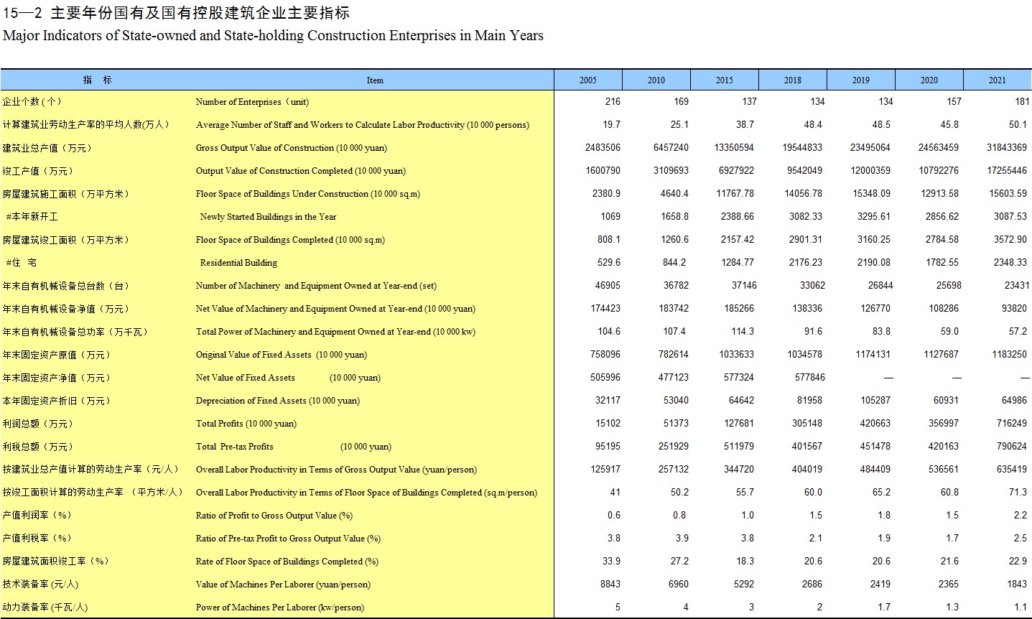Viewport: 1032px width, 619px height.
Task: Select the 2019 depreciation value 105287
Action: [875, 401]
